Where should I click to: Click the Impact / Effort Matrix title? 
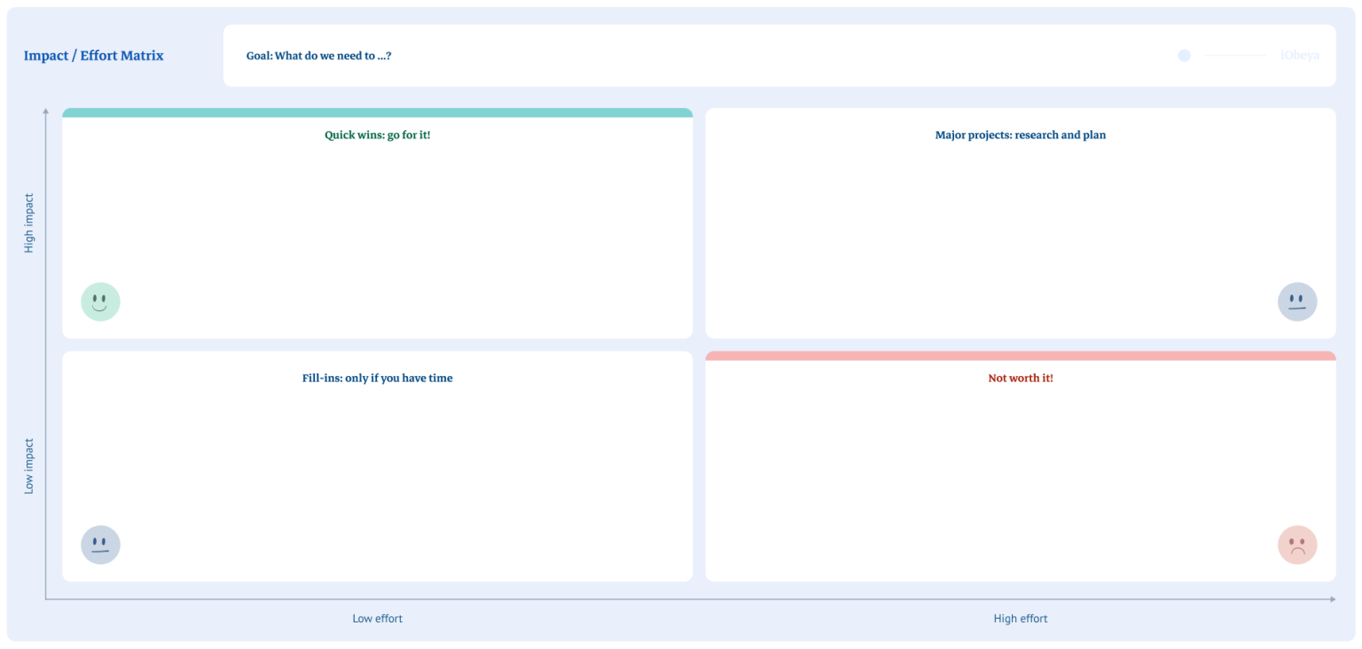93,55
